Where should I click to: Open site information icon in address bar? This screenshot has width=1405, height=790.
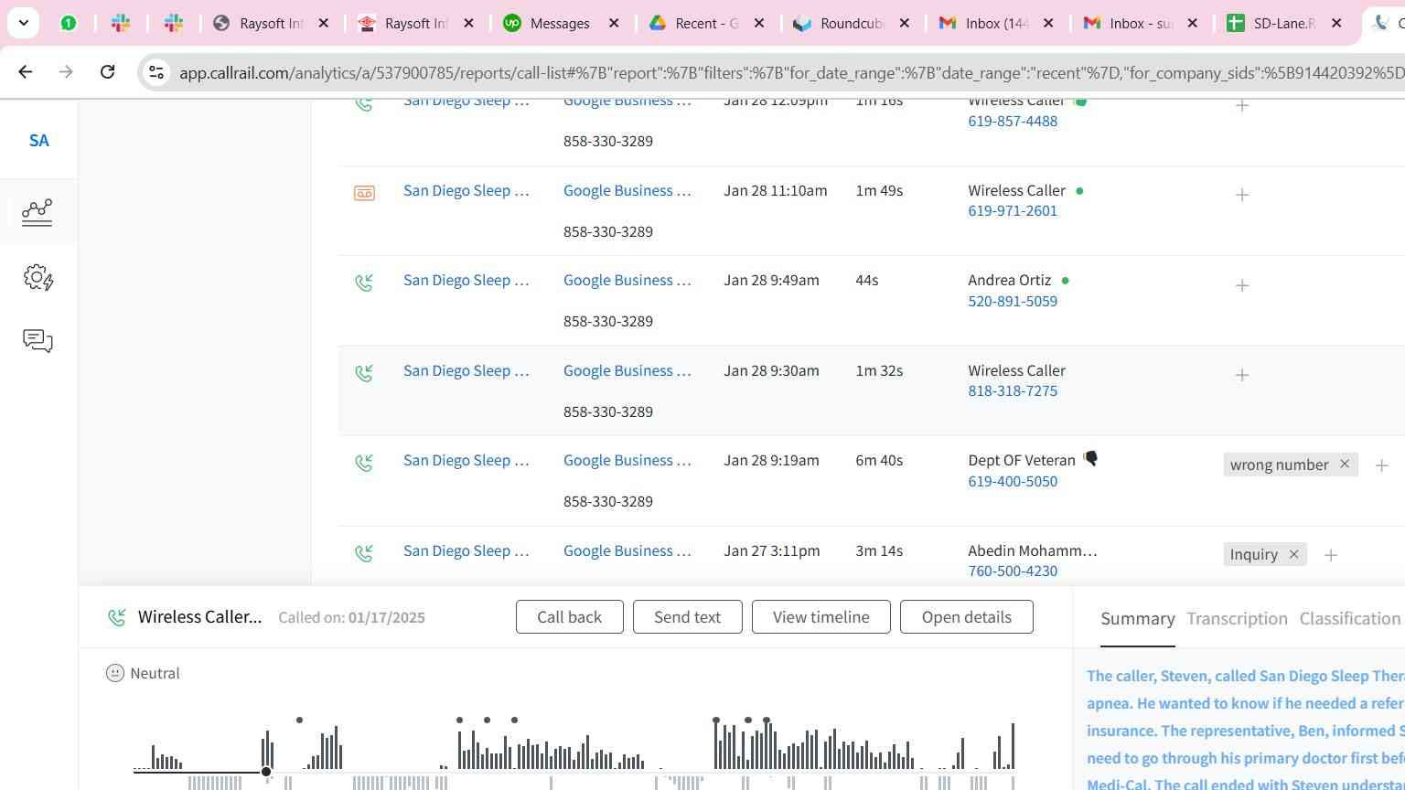(x=156, y=72)
